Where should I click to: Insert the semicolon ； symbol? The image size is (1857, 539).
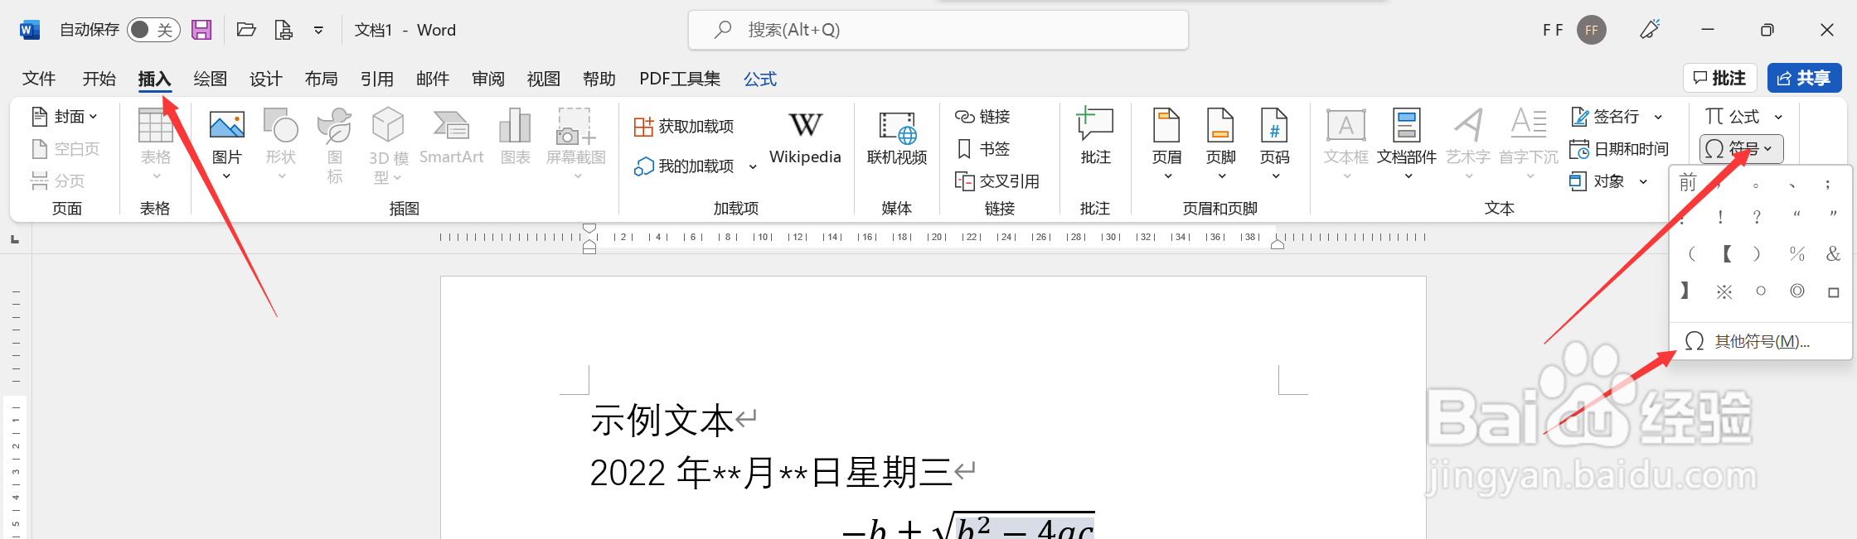click(1828, 184)
